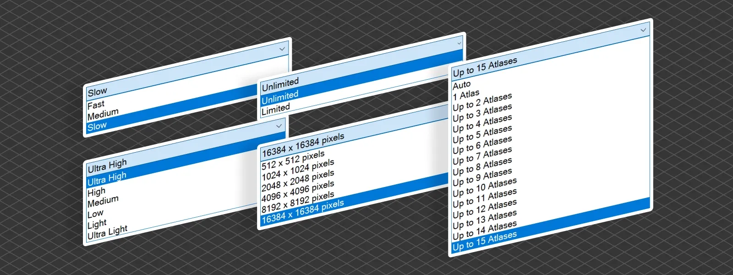Pick High in the quality list
Image resolution: width=733 pixels, height=275 pixels.
(97, 192)
